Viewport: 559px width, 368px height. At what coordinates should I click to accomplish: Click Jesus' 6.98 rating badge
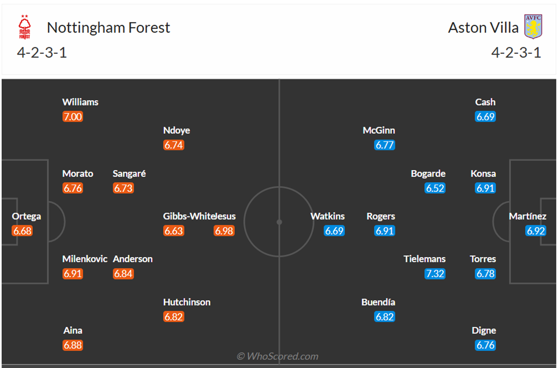pyautogui.click(x=224, y=231)
